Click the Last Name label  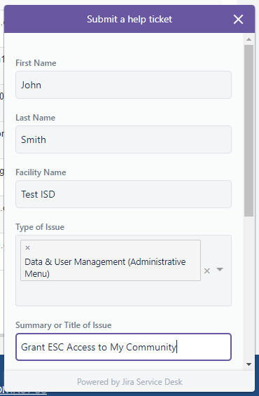point(35,118)
